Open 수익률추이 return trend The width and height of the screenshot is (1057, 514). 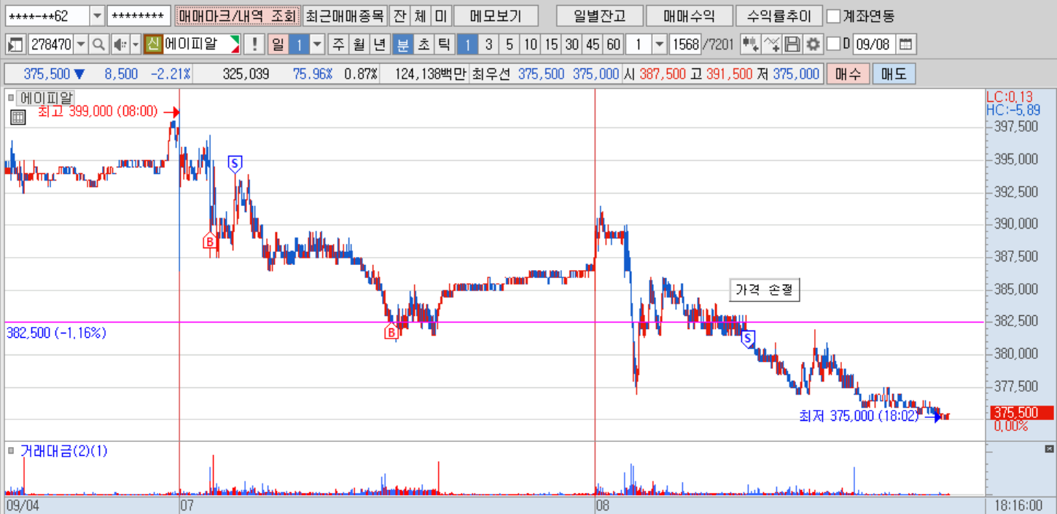click(x=779, y=15)
